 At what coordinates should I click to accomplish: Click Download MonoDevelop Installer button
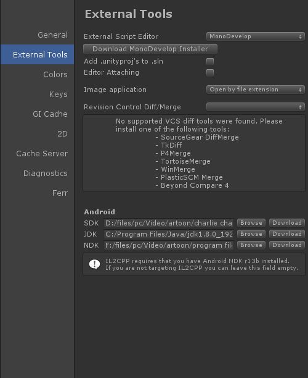point(150,49)
